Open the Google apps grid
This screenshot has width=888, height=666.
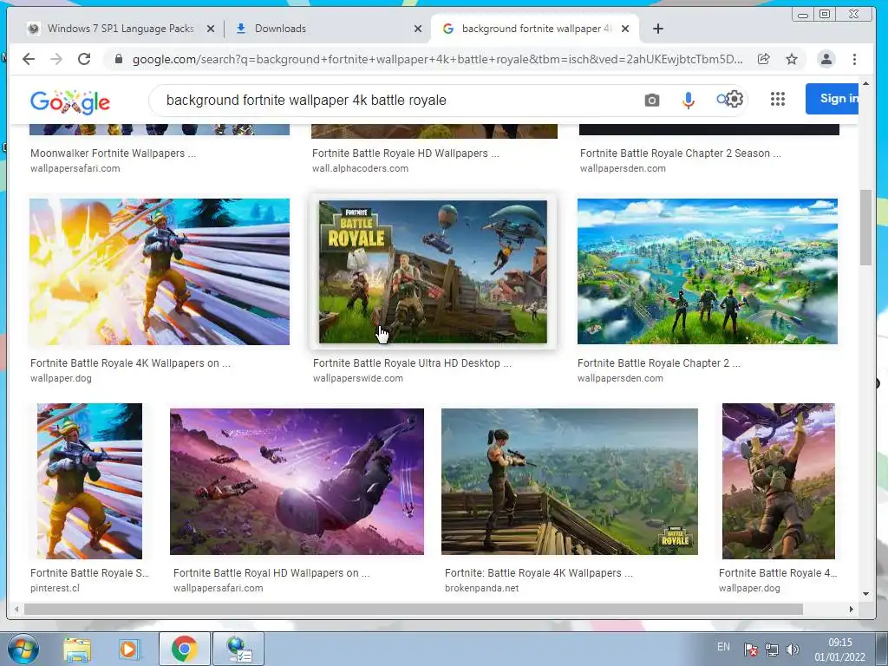point(778,99)
